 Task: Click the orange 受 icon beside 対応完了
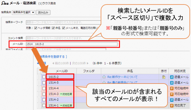pos(172,105)
